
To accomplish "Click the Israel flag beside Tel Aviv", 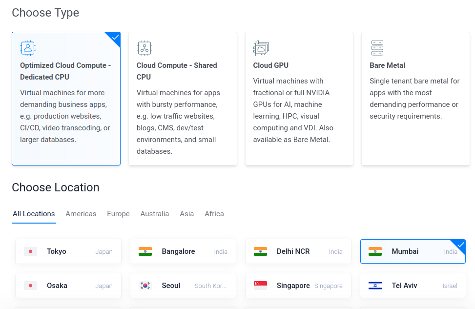I will 375,286.
